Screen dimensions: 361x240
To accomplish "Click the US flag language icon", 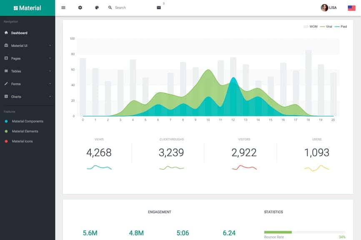I will coord(351,7).
